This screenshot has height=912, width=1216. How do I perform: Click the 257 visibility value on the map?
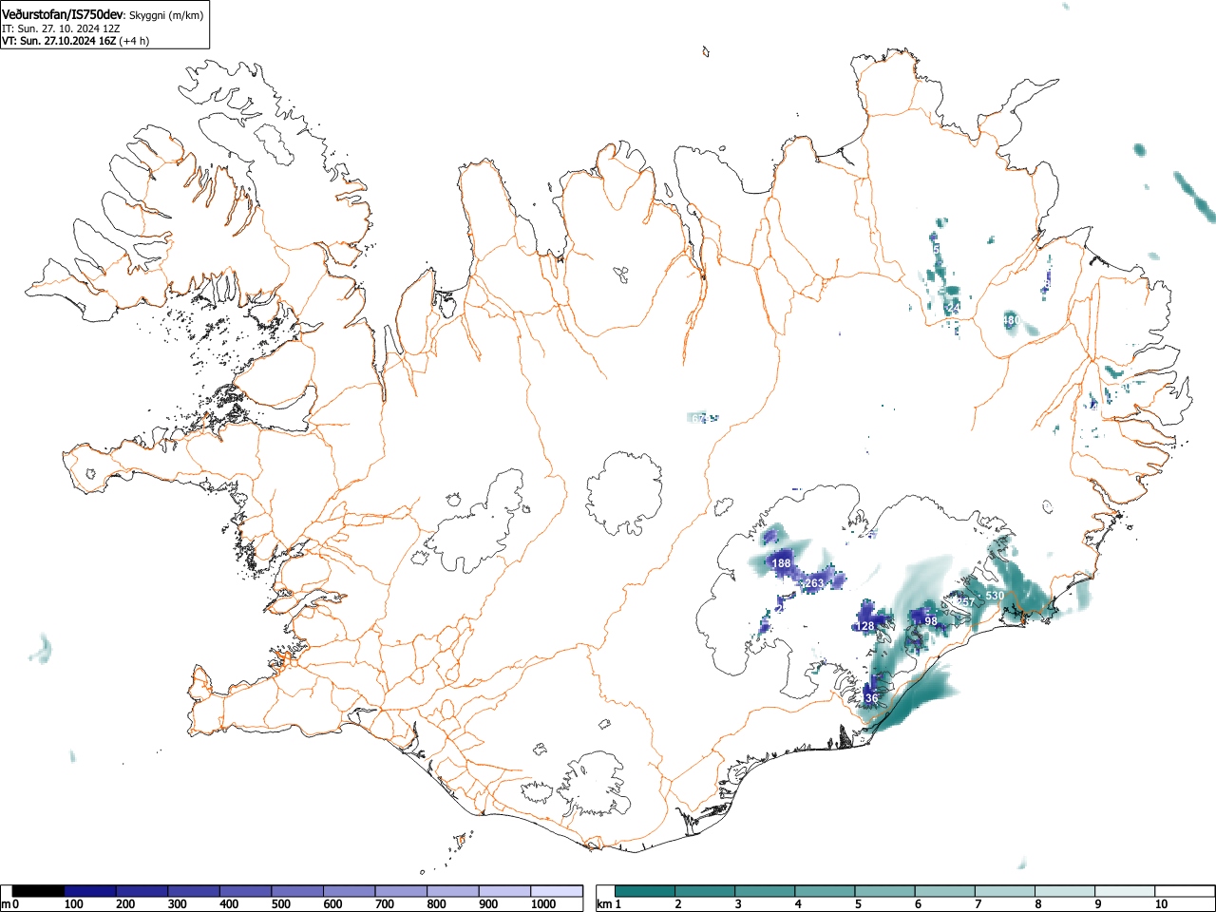pos(963,601)
